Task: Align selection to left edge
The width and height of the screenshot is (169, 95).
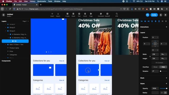Action: coord(142,21)
